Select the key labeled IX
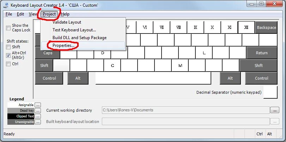286x142 pixels. click(195, 27)
